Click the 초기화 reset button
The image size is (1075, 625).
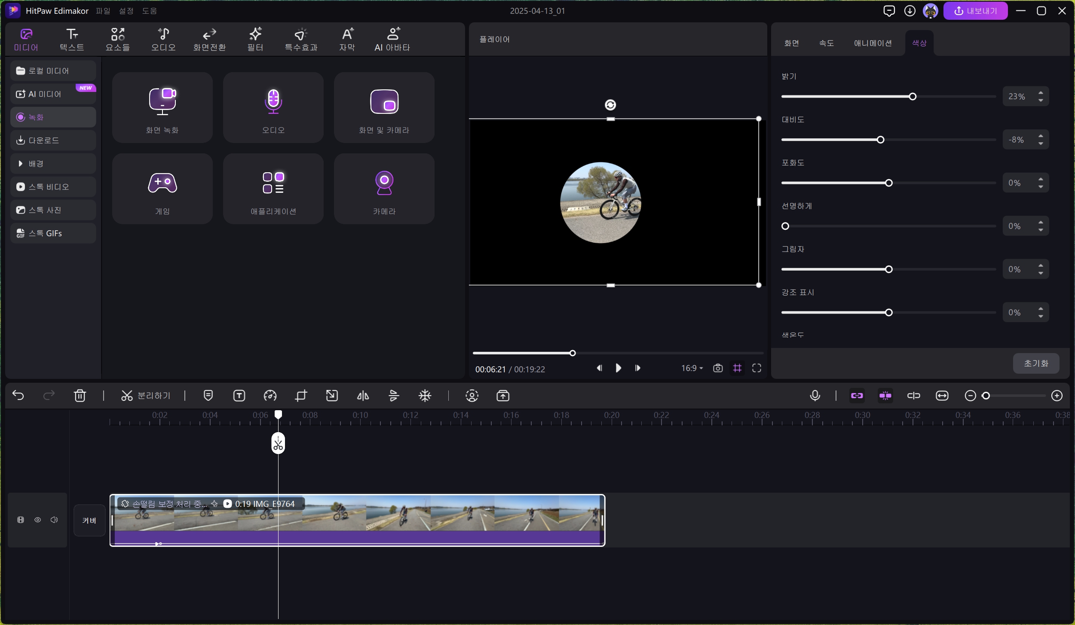pos(1035,363)
